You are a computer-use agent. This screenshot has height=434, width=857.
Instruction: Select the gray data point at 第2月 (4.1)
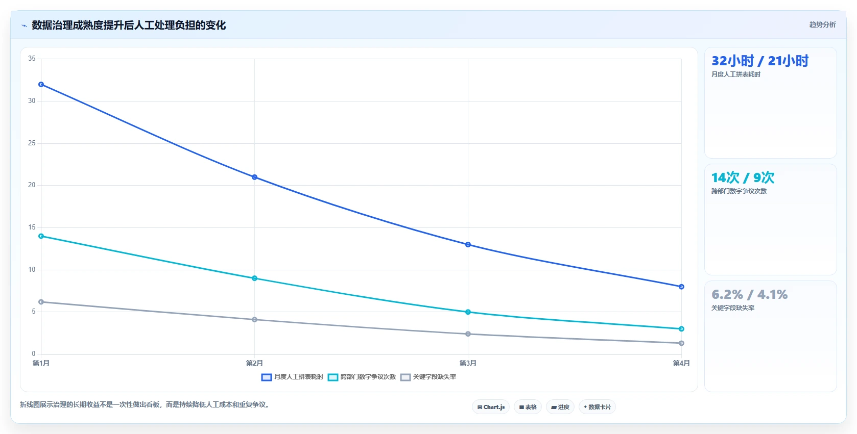tap(254, 320)
